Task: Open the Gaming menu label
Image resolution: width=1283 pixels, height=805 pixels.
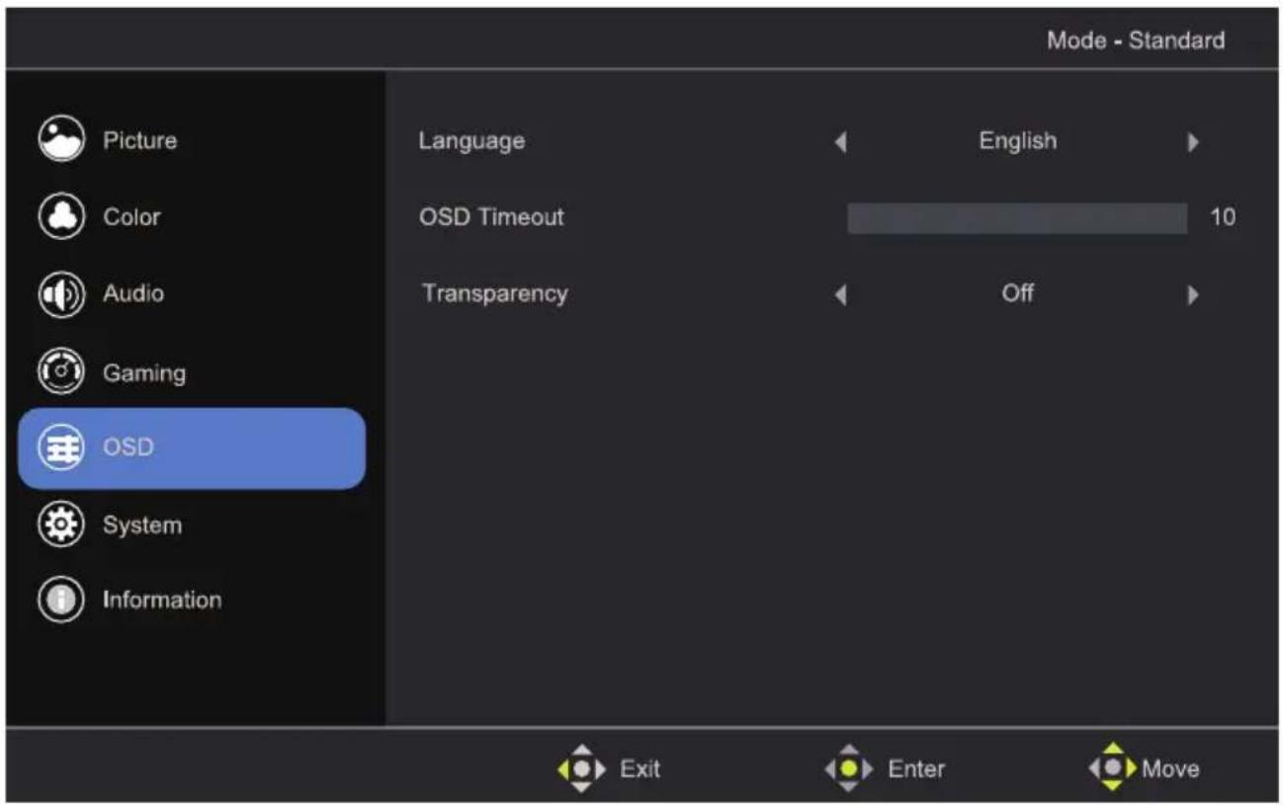Action: [x=144, y=373]
